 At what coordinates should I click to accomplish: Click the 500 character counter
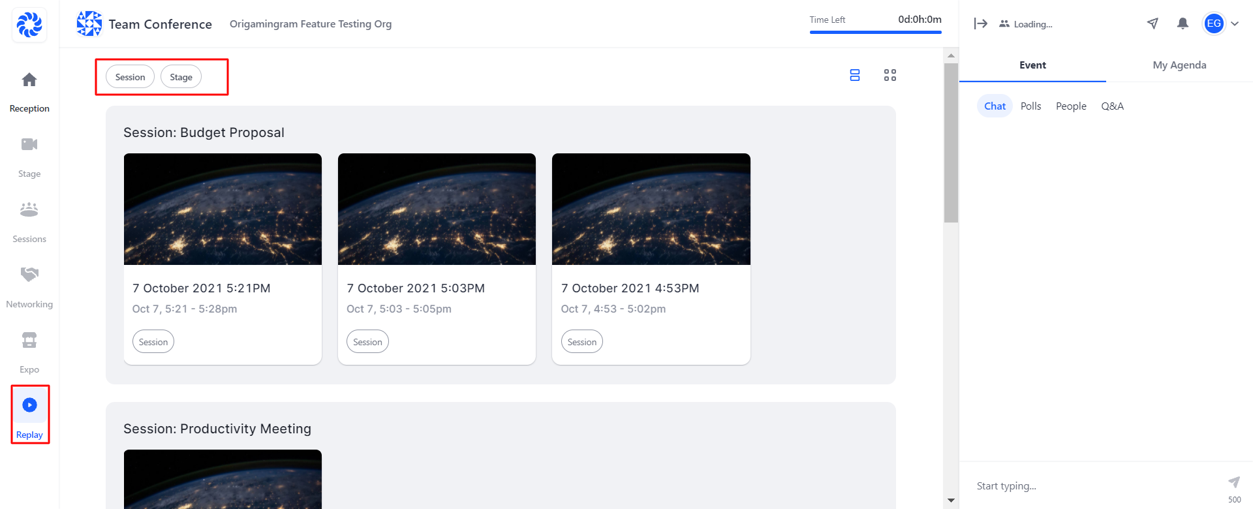(x=1235, y=500)
